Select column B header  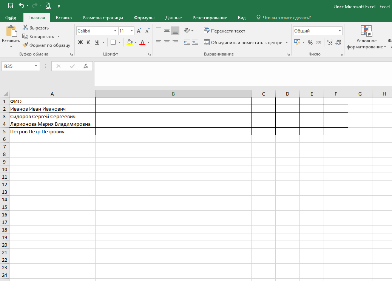pyautogui.click(x=173, y=94)
